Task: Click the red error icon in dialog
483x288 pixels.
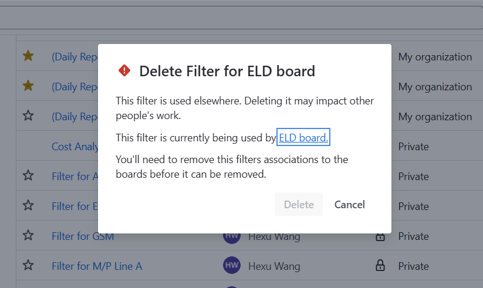Action: pos(124,71)
